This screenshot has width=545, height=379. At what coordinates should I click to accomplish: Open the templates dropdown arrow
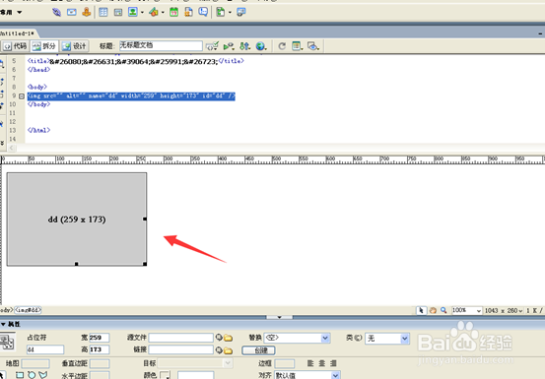pos(230,13)
